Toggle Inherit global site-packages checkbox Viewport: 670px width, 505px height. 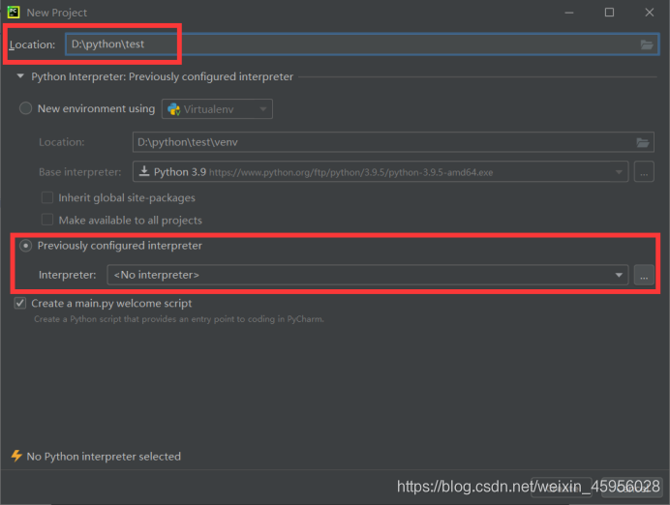[47, 197]
